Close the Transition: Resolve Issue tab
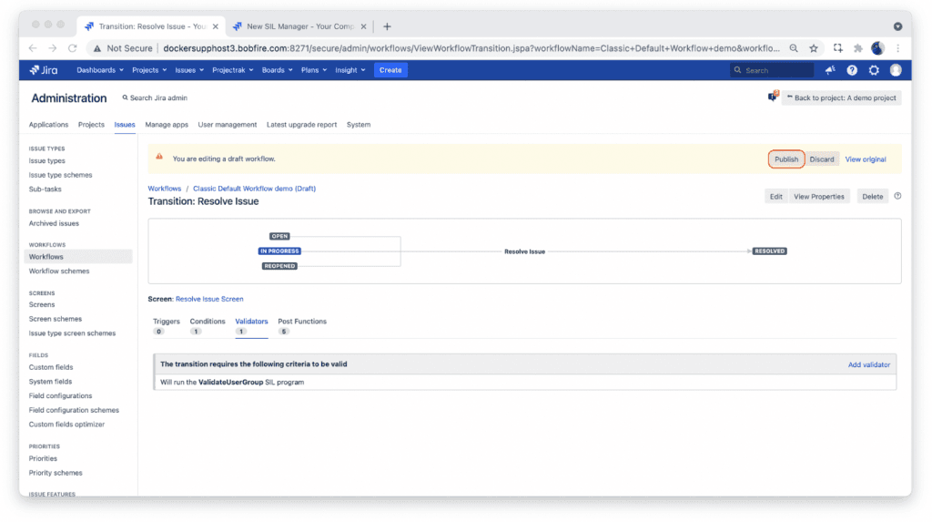The image size is (932, 522). [215, 26]
